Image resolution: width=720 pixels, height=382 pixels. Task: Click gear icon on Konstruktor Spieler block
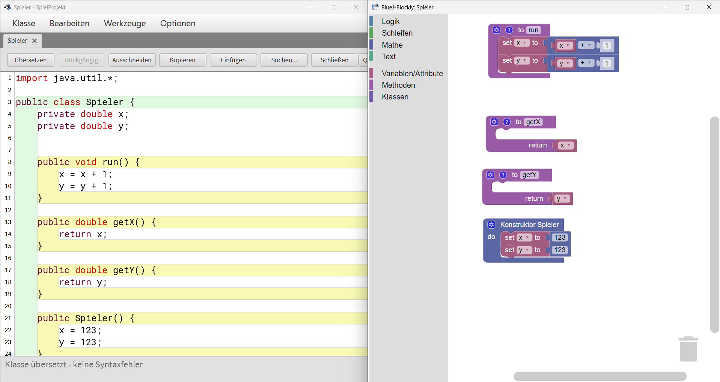[491, 225]
